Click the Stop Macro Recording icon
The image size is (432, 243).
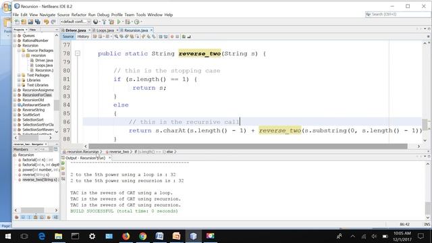177,36
